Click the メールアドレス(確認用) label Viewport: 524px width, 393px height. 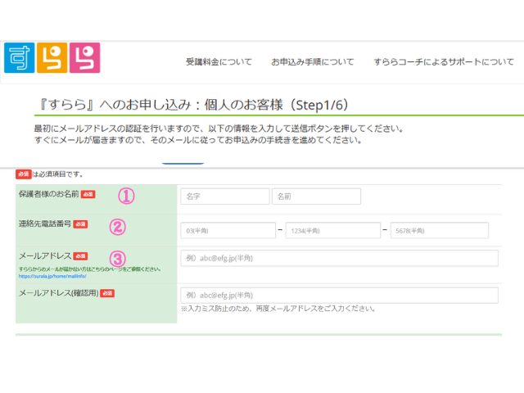[x=58, y=293]
